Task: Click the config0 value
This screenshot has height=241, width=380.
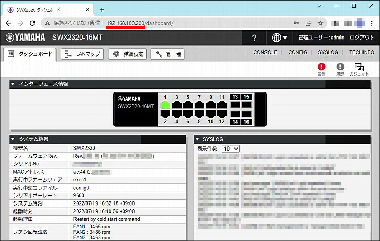Action: tap(81, 188)
